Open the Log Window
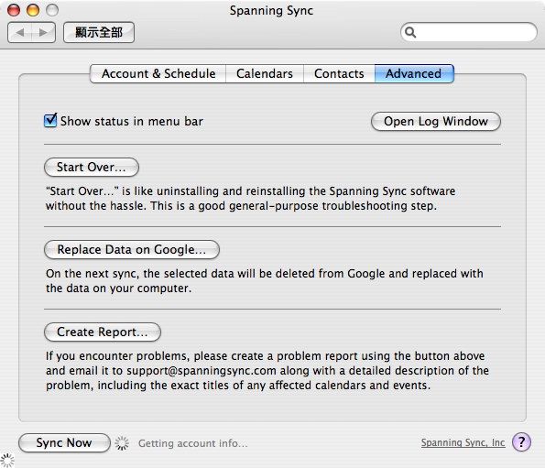Viewport: 545px width, 468px height. coord(436,121)
